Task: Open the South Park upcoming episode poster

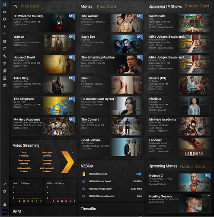Action: tap(194, 23)
